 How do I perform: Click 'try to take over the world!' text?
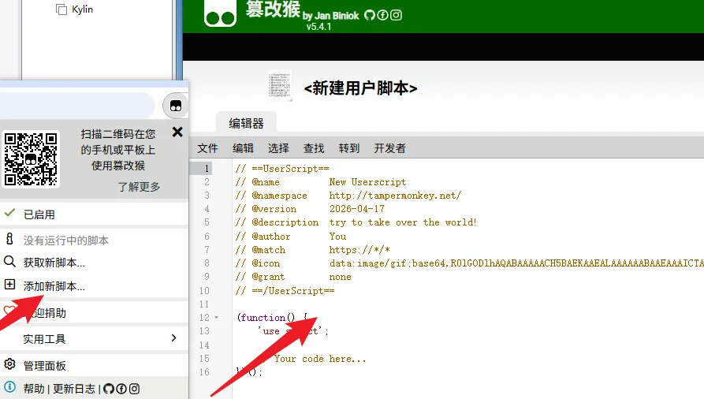(403, 222)
